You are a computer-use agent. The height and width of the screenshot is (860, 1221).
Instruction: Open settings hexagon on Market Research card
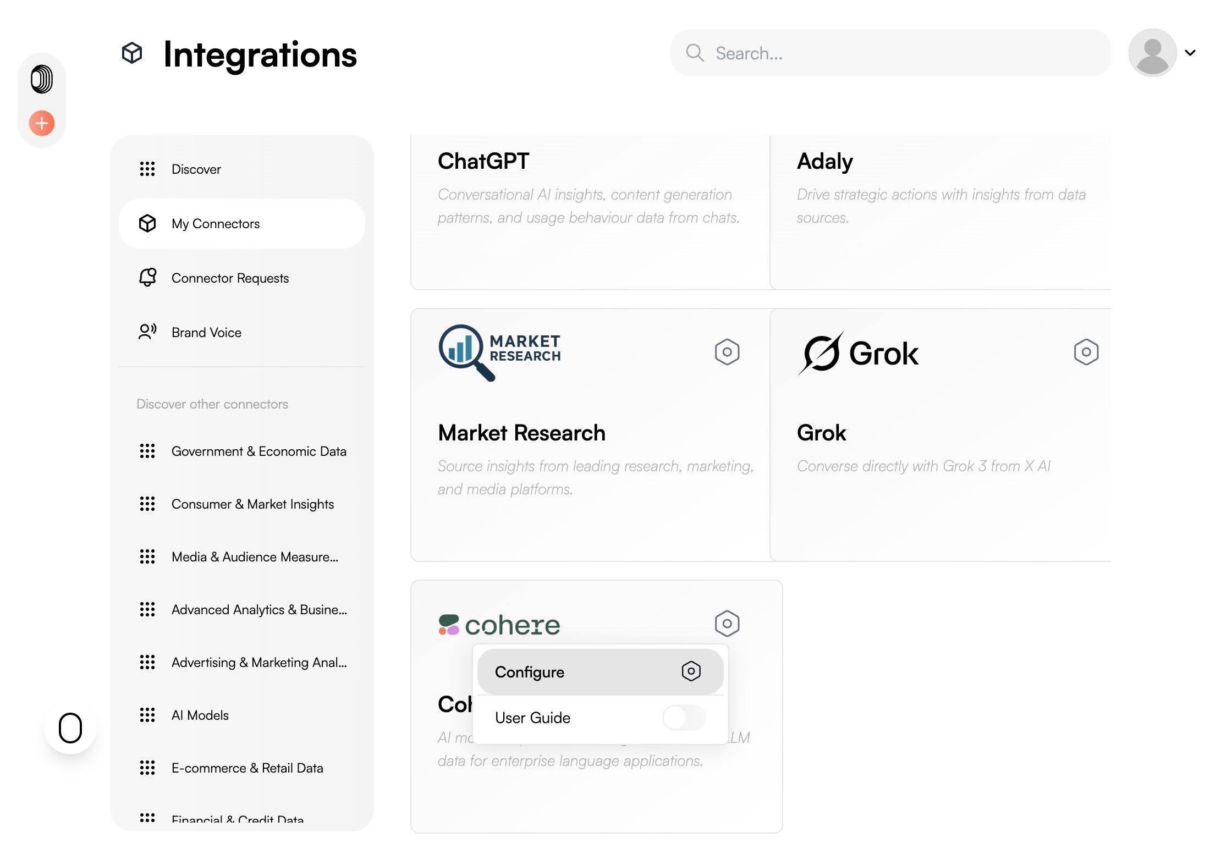click(x=727, y=352)
